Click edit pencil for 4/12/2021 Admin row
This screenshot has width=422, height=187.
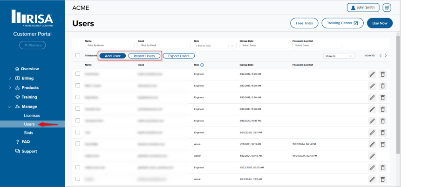pyautogui.click(x=372, y=156)
